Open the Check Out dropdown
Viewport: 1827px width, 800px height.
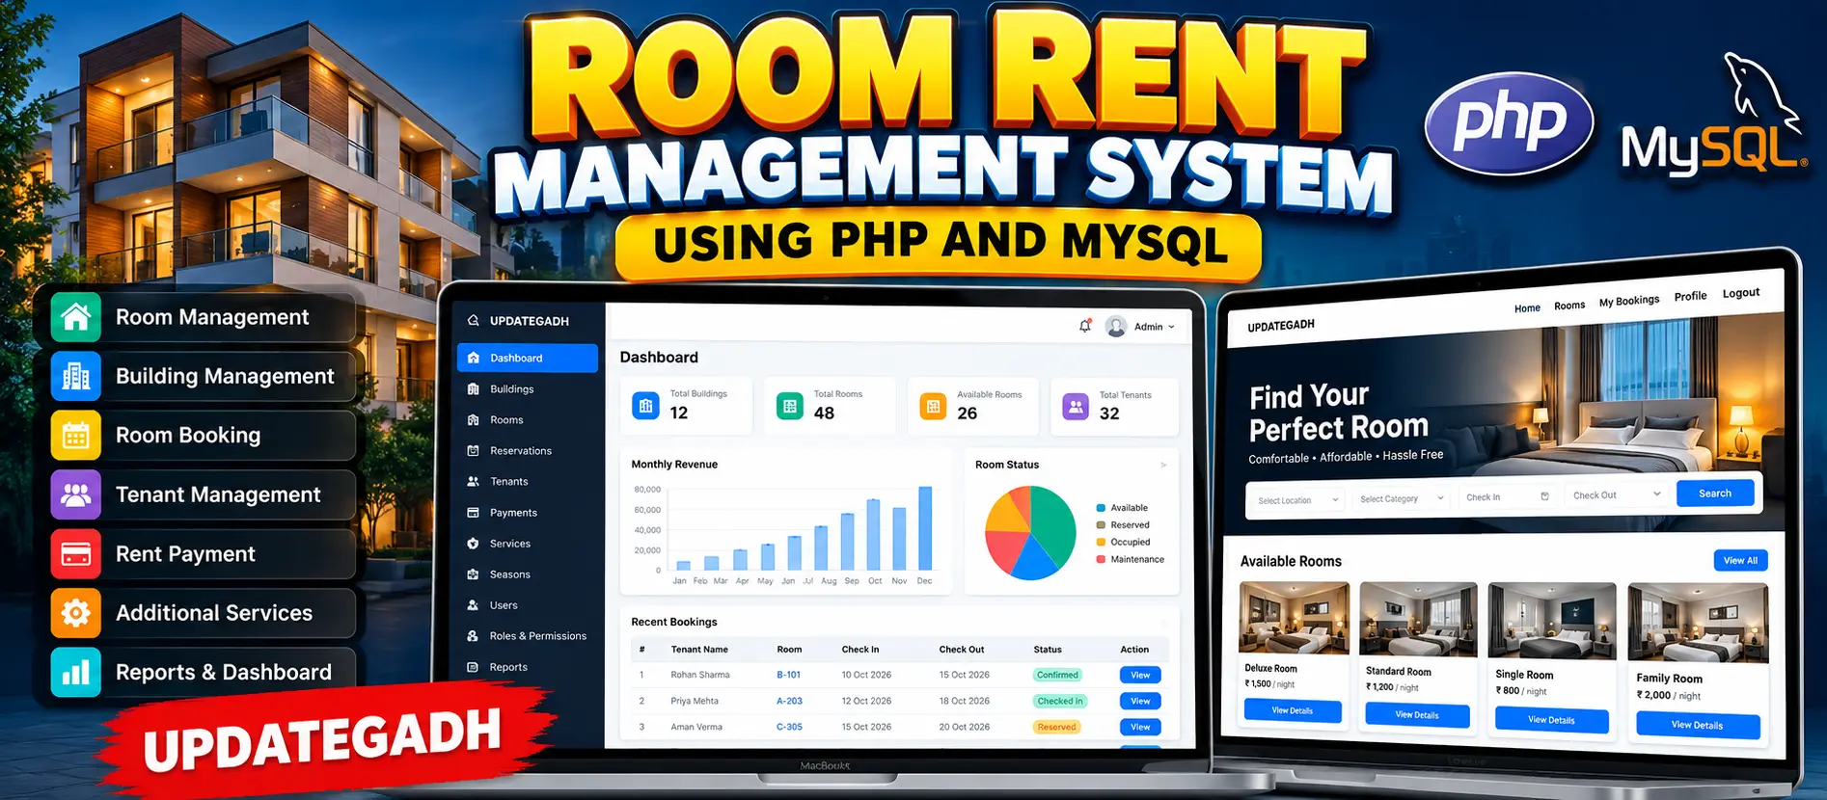pyautogui.click(x=1617, y=494)
